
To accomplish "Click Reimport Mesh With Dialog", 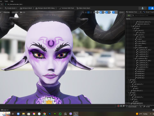I will pyautogui.click(x=45, y=8).
